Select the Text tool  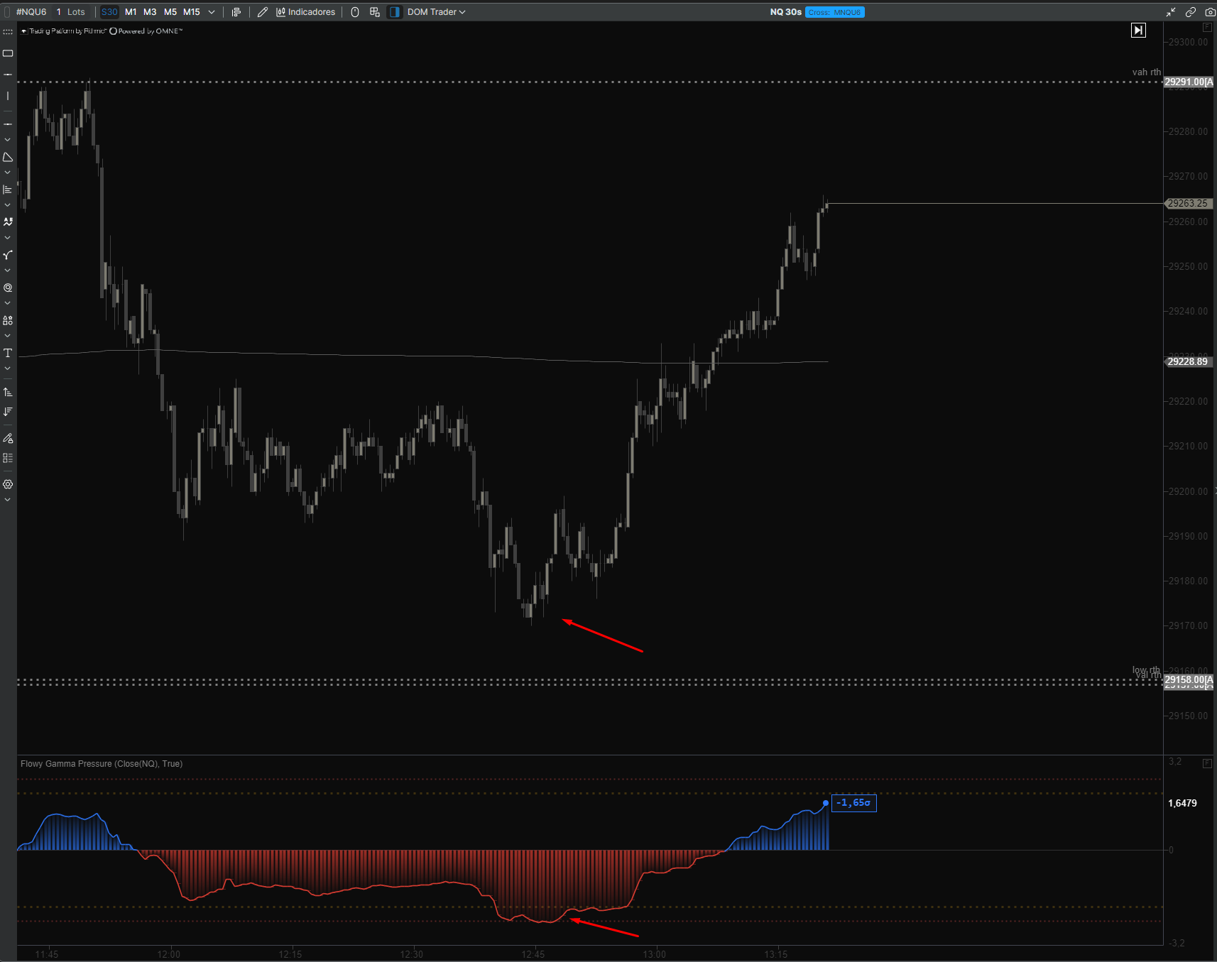point(8,353)
